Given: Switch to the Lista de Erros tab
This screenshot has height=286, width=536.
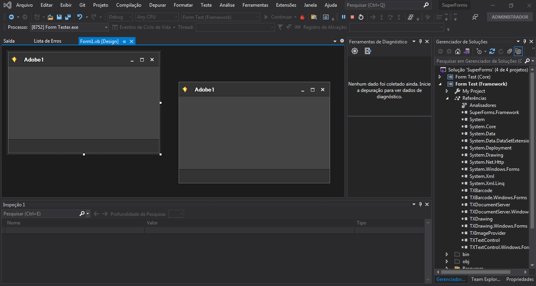Looking at the screenshot, I should tap(47, 41).
